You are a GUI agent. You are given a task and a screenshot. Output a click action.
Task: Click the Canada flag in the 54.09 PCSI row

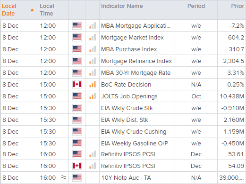pos(77,166)
